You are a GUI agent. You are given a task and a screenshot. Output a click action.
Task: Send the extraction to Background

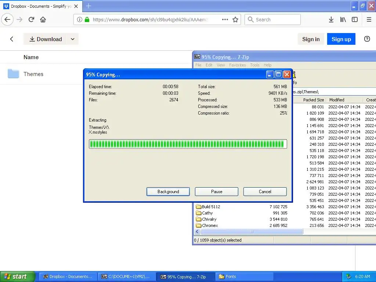(168, 192)
